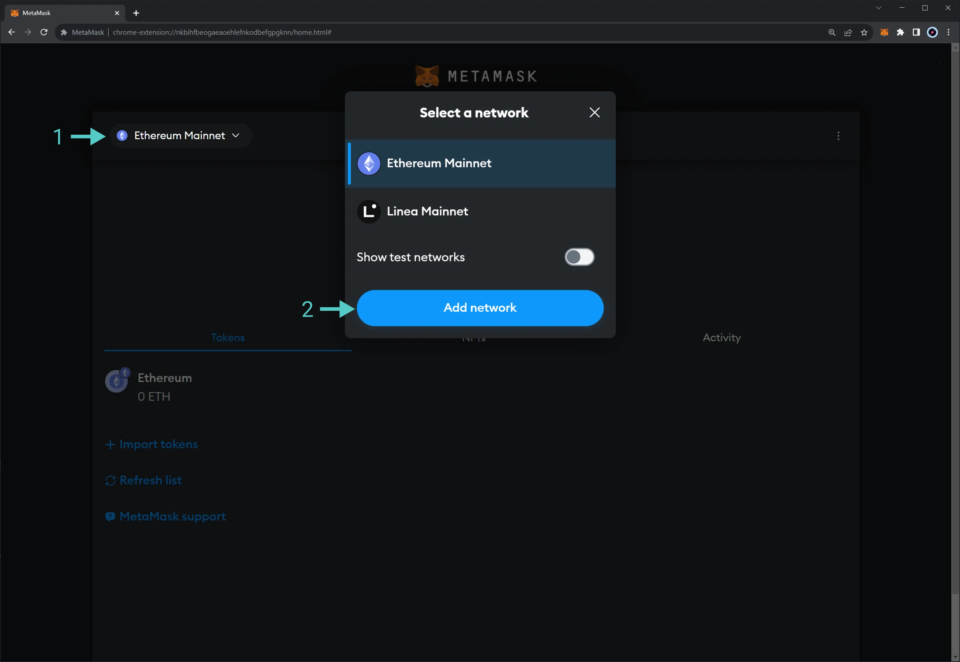
Task: Click the back navigation arrow icon
Action: coord(12,32)
